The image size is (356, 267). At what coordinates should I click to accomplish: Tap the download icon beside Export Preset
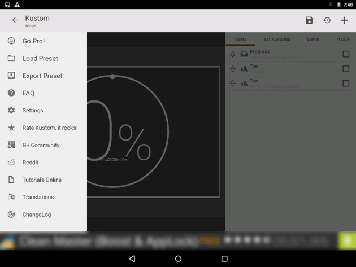tap(11, 76)
